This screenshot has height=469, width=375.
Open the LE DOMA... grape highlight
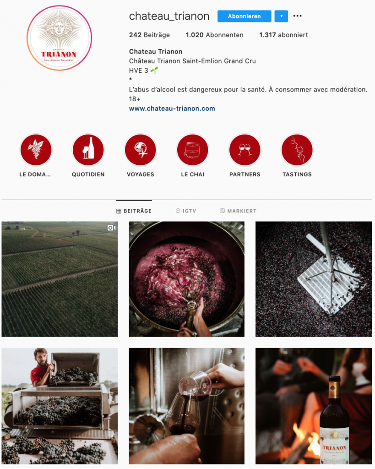pyautogui.click(x=36, y=150)
